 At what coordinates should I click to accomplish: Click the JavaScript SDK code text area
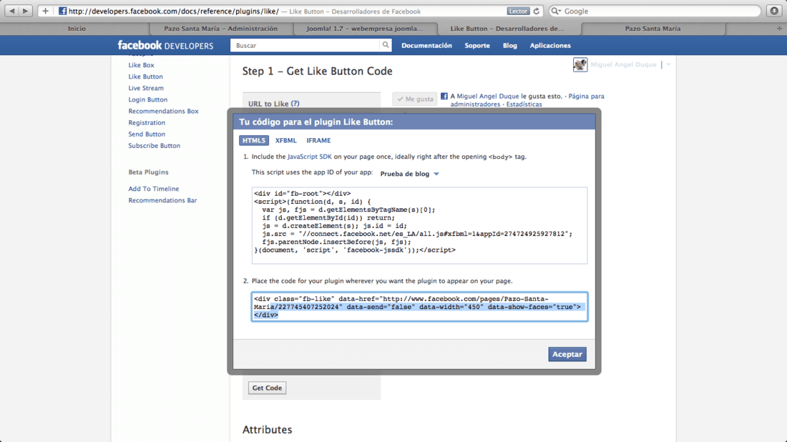[419, 226]
